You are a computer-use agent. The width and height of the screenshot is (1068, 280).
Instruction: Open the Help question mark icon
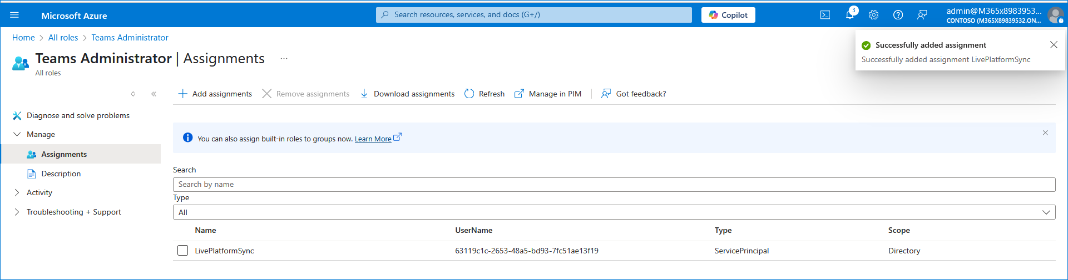point(898,15)
